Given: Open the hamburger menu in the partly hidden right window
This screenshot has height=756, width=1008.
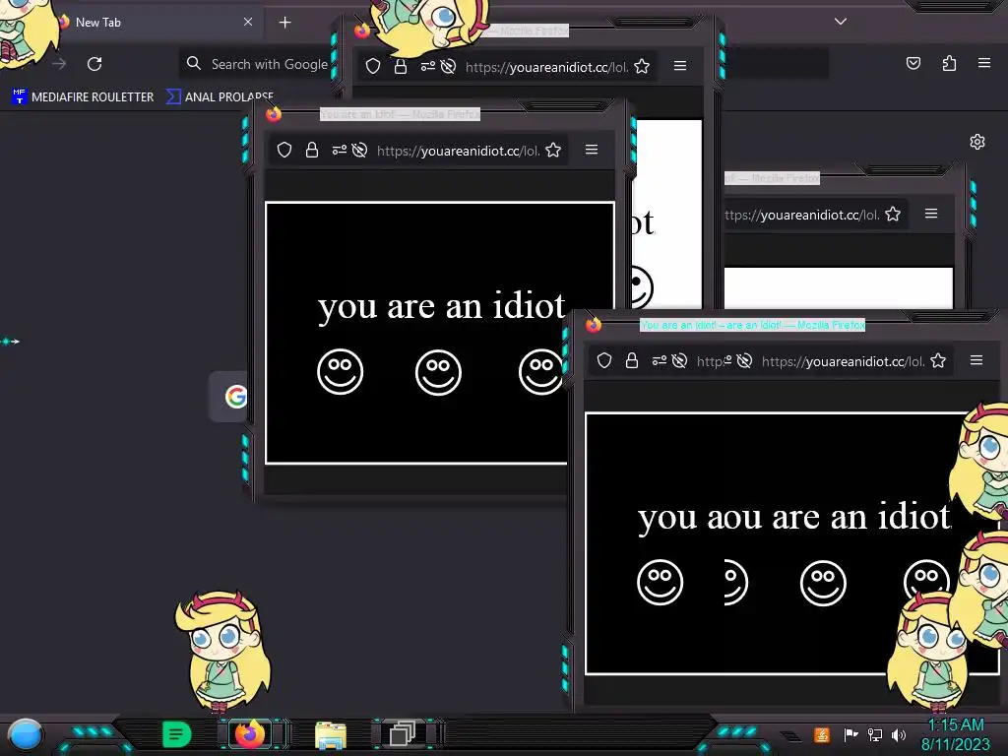Looking at the screenshot, I should tap(931, 214).
